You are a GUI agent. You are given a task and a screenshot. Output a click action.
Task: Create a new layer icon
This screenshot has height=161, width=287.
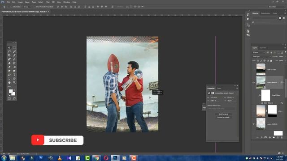click(278, 137)
